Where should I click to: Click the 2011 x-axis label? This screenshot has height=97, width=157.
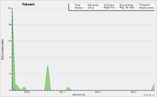click(62, 92)
